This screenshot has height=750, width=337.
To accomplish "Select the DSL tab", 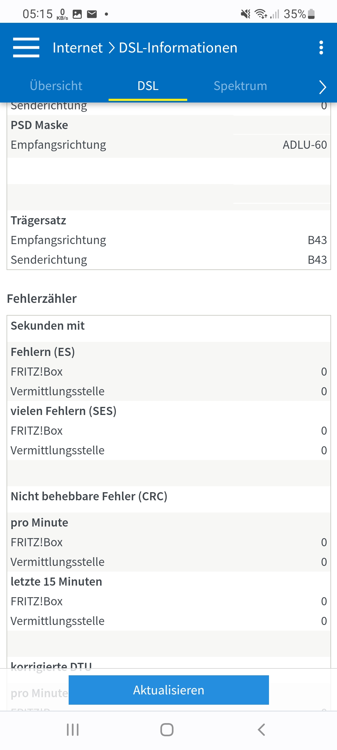I will coord(148,86).
